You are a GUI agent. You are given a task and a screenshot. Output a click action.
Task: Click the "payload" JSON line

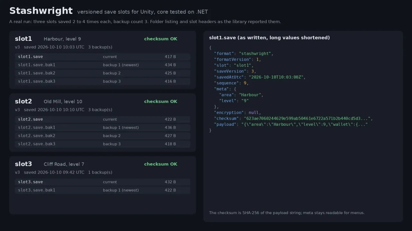click(x=291, y=124)
